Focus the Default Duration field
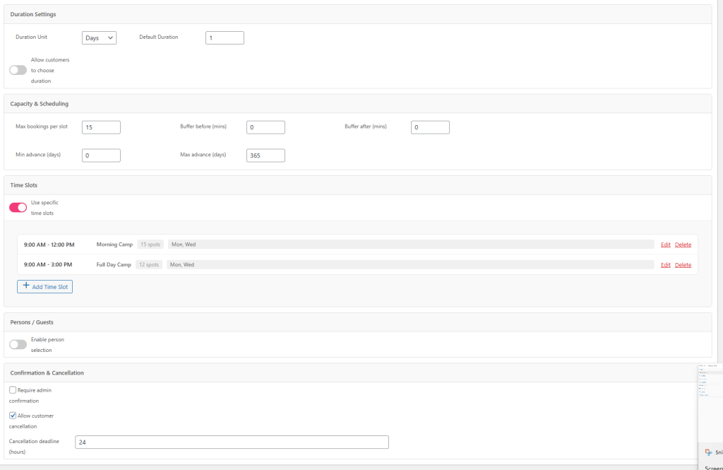 tap(225, 38)
